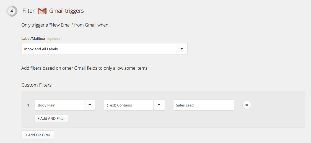Select the Inbox and All Labels box
Screen dimensions: 311x143
click(x=99, y=49)
